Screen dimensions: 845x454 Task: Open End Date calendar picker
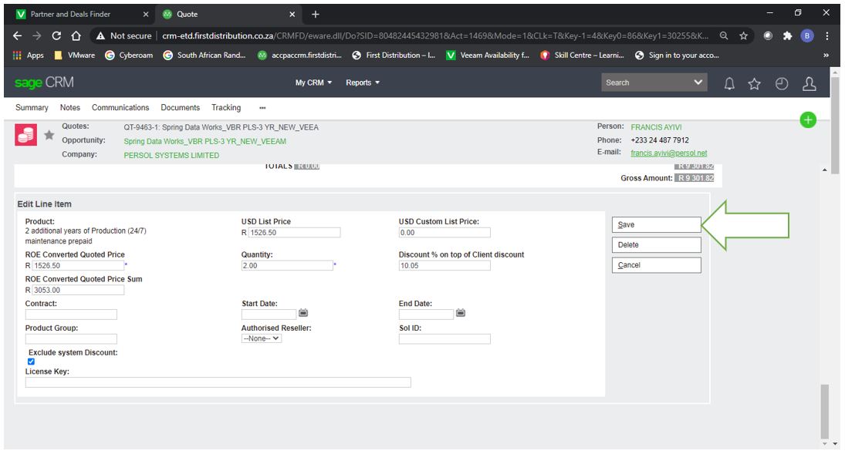click(x=461, y=313)
